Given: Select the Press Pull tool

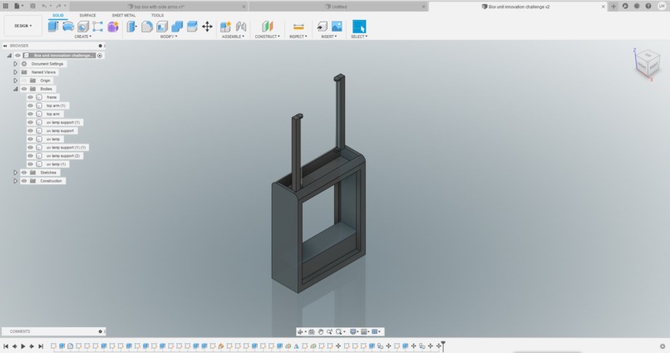Looking at the screenshot, I should point(132,27).
